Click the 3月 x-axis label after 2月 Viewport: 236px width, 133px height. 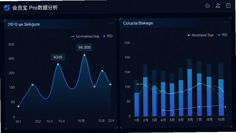pyautogui.click(x=154, y=120)
